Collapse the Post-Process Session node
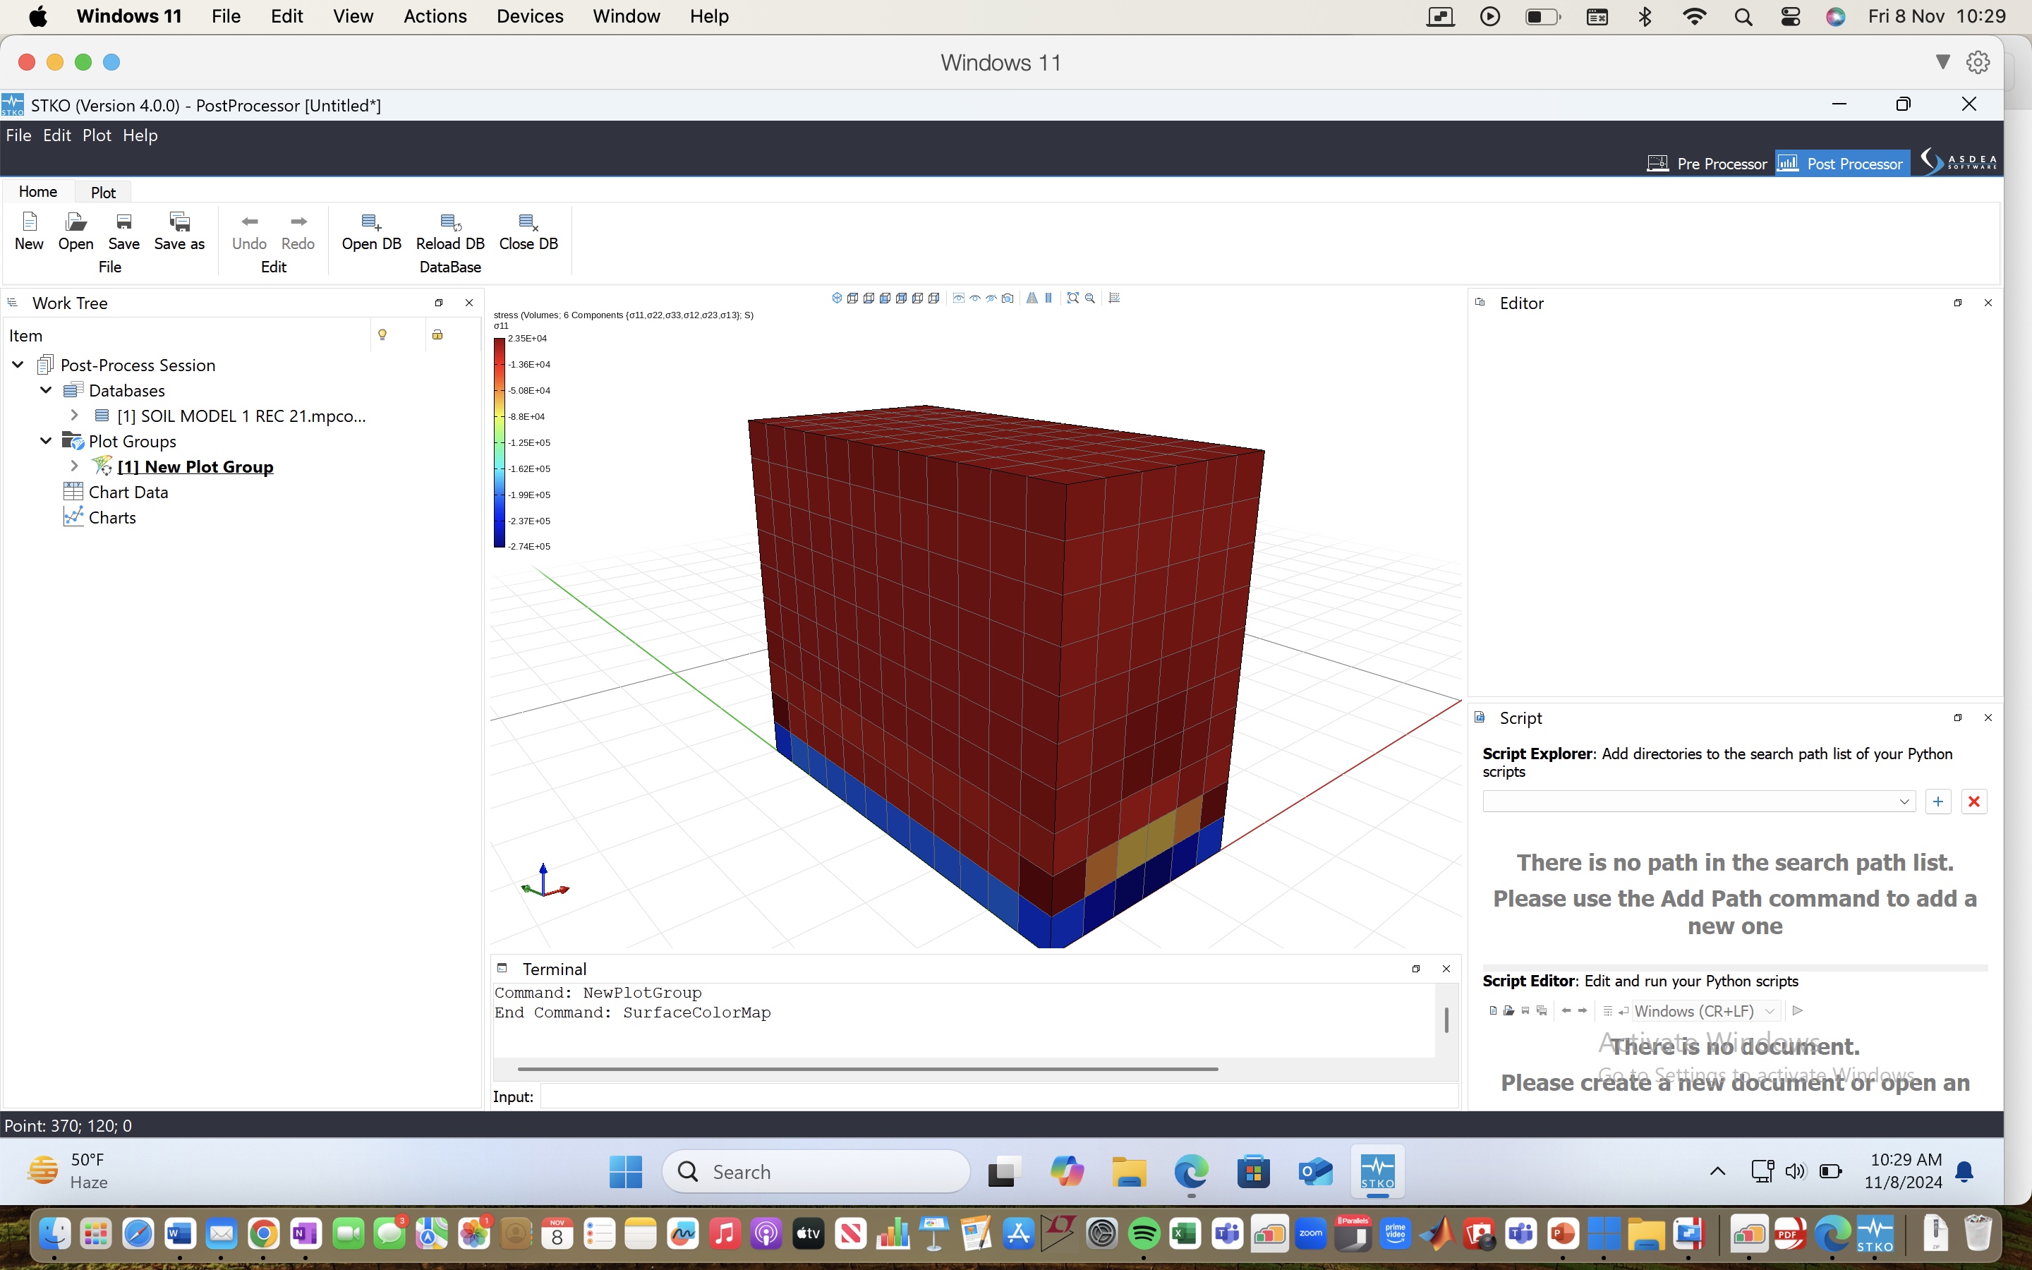The height and width of the screenshot is (1270, 2032). point(18,365)
